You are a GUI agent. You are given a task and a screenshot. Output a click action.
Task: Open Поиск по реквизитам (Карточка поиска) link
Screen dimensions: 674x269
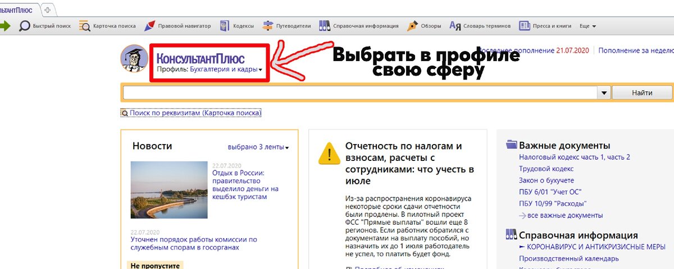[195, 113]
